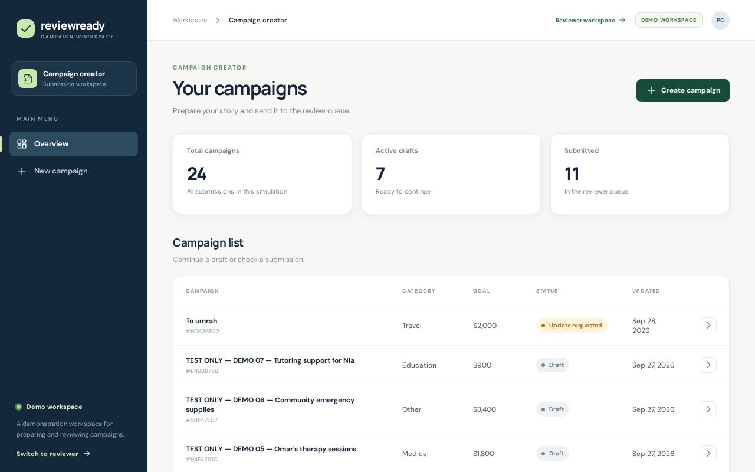Viewport: 755px width, 472px height.
Task: Click the Campaign creator document icon
Action: click(28, 78)
